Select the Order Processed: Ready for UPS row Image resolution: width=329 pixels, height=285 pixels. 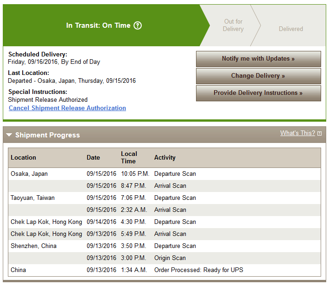164,270
